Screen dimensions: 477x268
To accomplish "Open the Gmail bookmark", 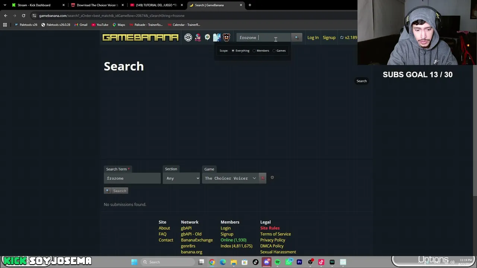I will pos(81,25).
